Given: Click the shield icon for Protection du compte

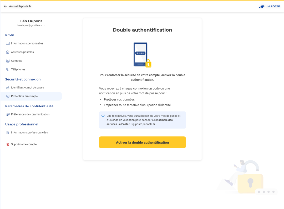Looking at the screenshot, I should coord(8,96).
